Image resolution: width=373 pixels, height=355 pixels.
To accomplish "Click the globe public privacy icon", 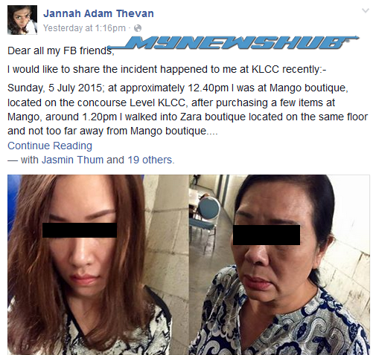I will [138, 28].
